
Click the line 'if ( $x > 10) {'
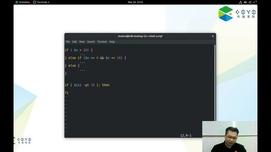point(79,50)
